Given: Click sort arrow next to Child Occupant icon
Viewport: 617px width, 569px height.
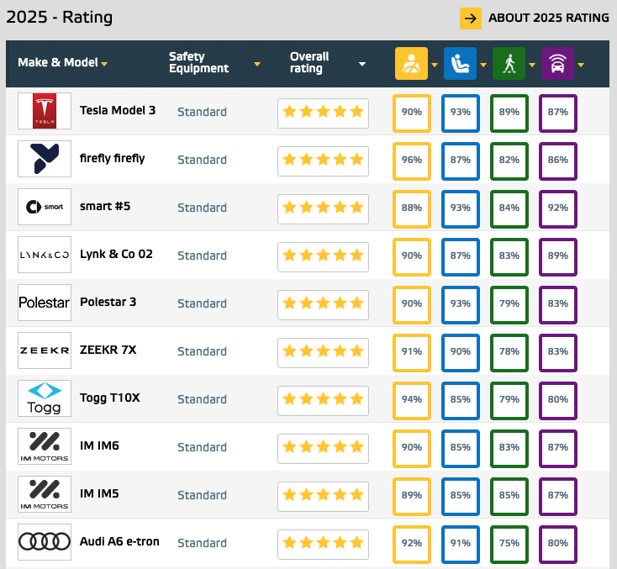Looking at the screenshot, I should (483, 65).
